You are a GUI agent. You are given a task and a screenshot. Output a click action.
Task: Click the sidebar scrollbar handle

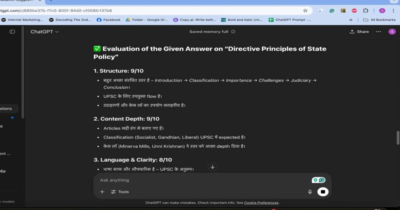tap(23, 73)
